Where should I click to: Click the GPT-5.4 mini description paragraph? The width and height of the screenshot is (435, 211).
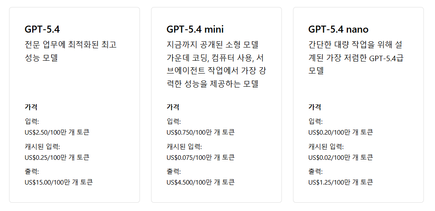click(x=216, y=64)
